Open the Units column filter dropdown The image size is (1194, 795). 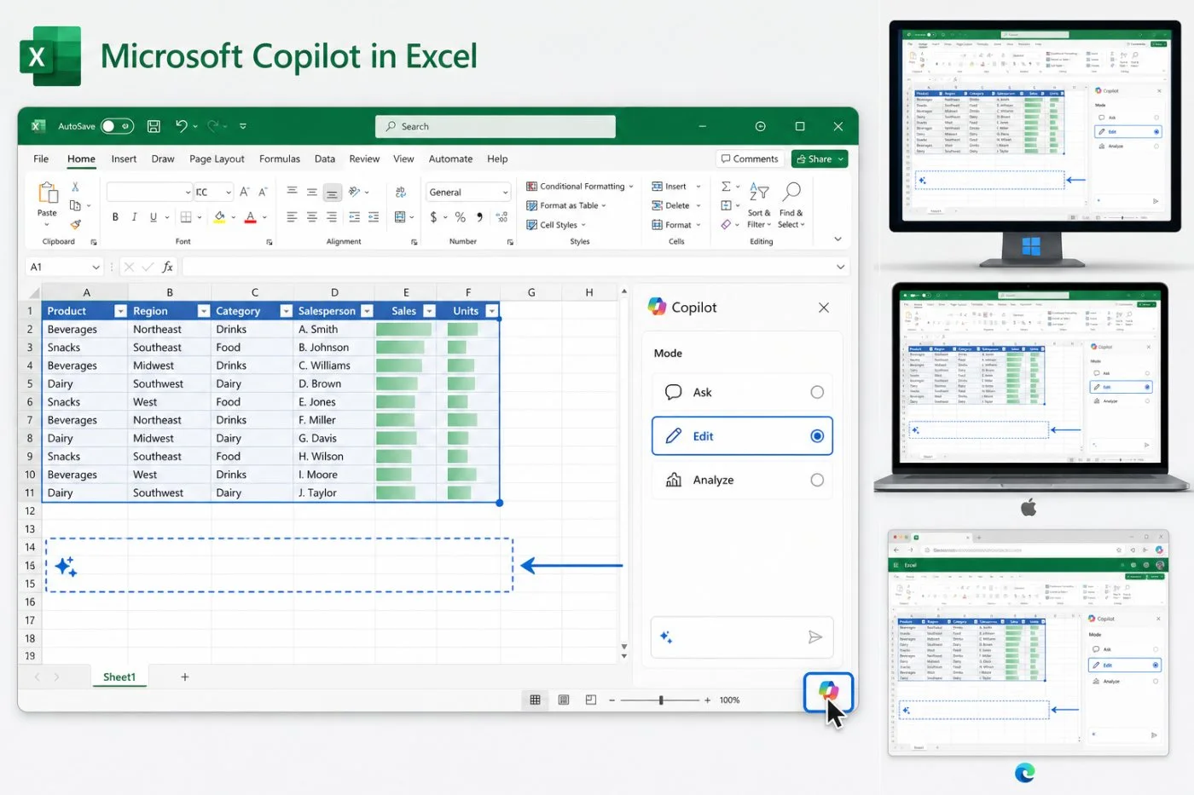(x=492, y=311)
